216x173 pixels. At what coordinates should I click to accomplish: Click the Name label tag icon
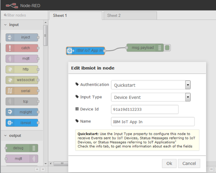pyautogui.click(x=77, y=121)
